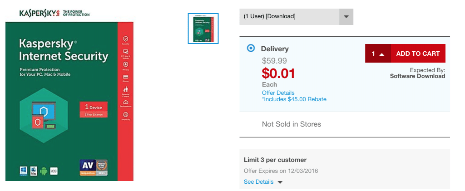Open the (1 User) [Download] dropdown

296,17
